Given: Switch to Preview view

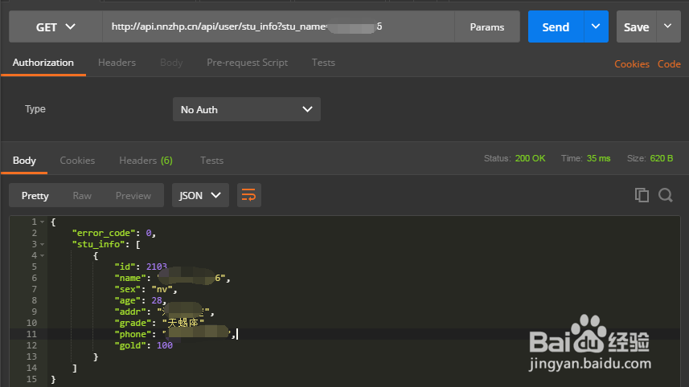Looking at the screenshot, I should click(x=133, y=196).
